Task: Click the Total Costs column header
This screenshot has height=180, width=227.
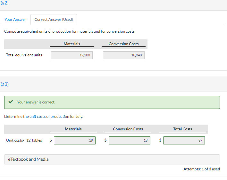Action: (182, 129)
